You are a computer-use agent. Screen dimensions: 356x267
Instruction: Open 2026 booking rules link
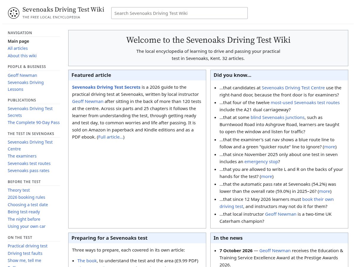(26, 197)
